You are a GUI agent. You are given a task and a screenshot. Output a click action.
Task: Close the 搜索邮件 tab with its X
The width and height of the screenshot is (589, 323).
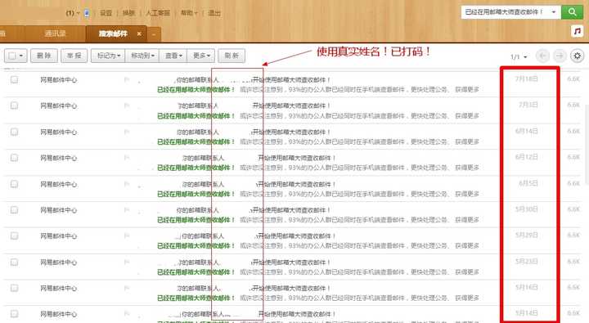point(139,34)
